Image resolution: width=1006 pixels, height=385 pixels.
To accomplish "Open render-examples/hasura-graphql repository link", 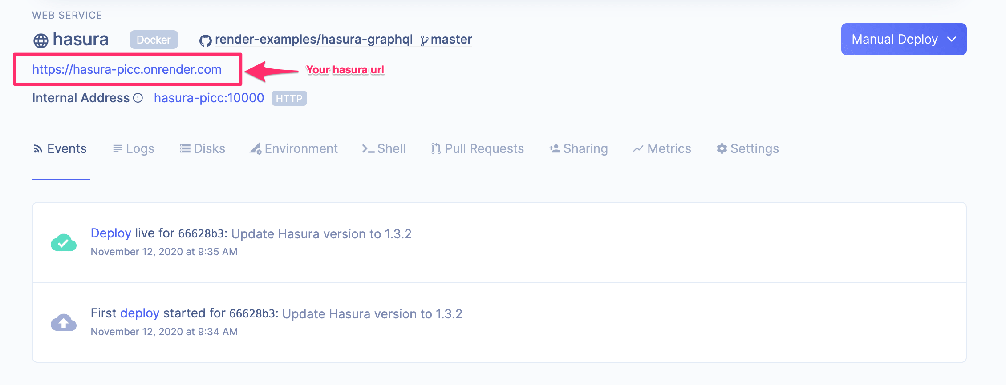I will (313, 40).
